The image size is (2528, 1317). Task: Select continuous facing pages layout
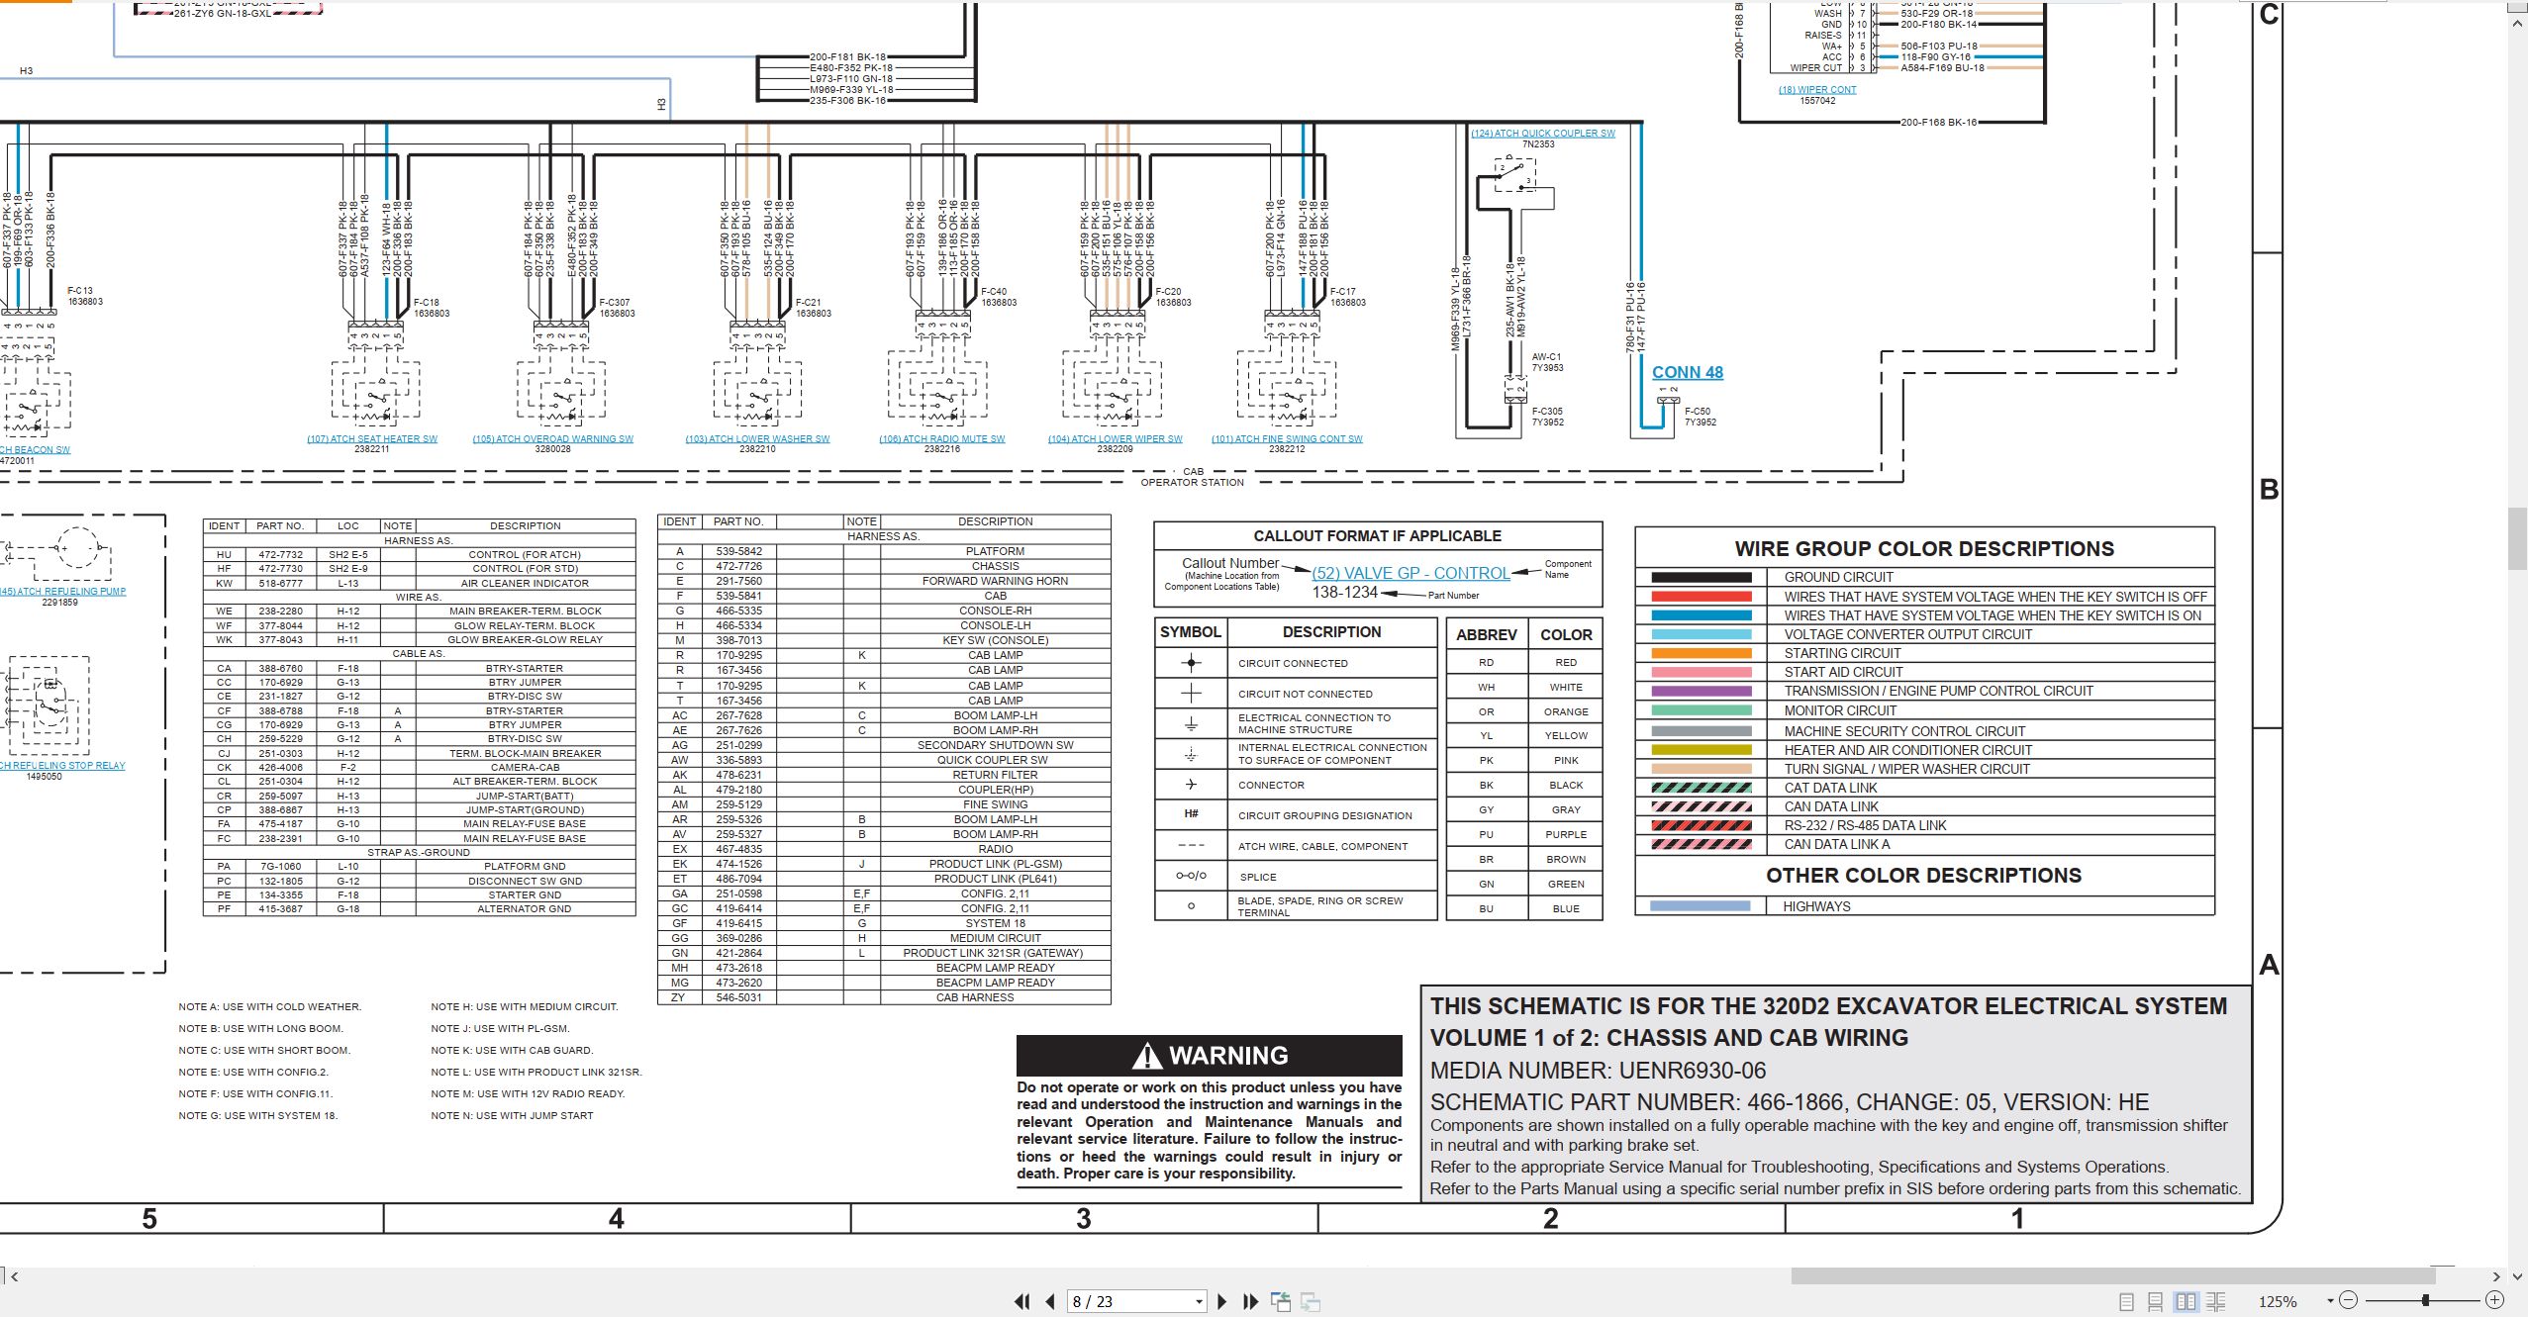[x=2216, y=1302]
